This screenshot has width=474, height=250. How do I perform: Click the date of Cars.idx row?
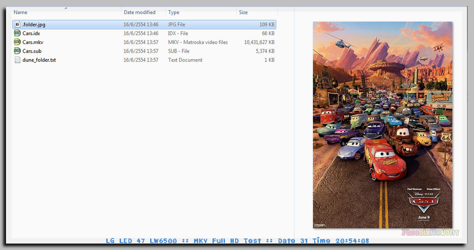click(141, 33)
